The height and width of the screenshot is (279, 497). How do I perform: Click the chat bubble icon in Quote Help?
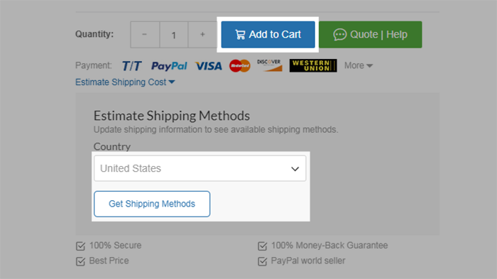coord(340,35)
